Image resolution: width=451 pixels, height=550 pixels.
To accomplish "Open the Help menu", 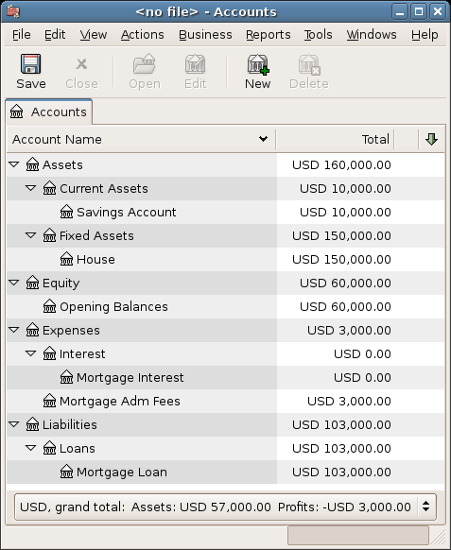I will click(x=425, y=35).
